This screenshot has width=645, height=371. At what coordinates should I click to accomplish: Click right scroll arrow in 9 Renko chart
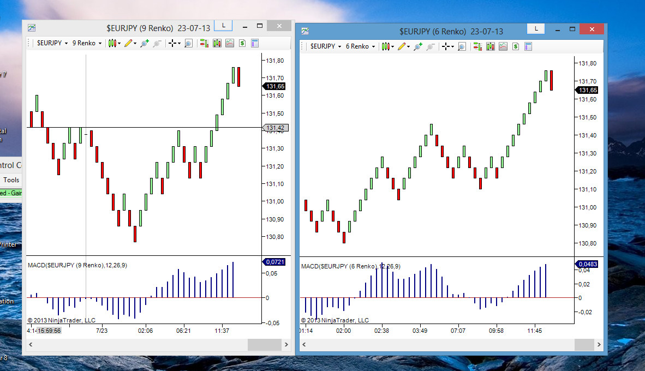[x=286, y=345]
